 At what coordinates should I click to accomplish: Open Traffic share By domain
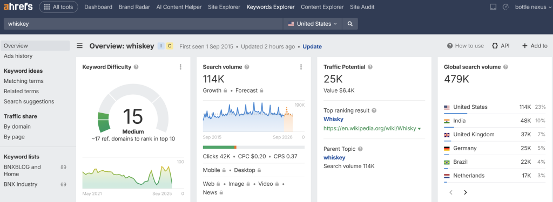[x=17, y=127]
